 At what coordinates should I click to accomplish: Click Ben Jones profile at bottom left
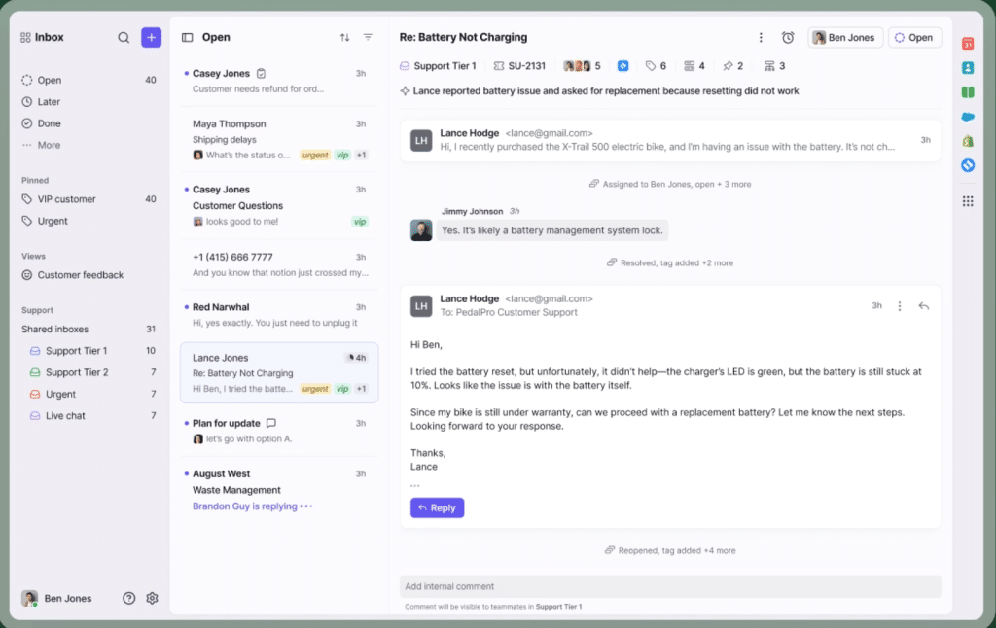[x=56, y=598]
